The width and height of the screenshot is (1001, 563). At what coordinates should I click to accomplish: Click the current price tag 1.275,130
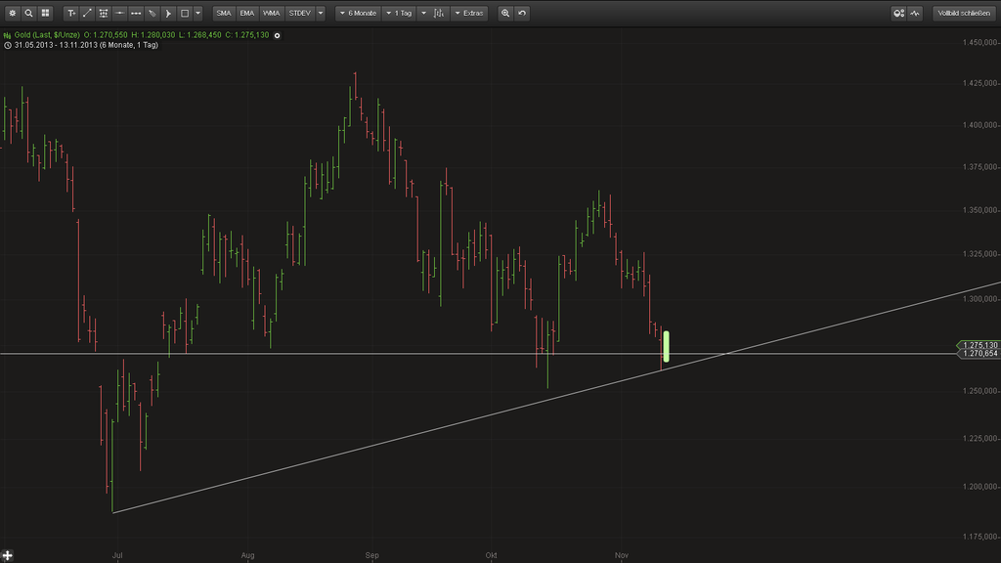tap(979, 345)
